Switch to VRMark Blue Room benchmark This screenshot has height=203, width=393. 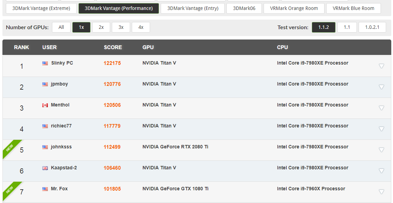coord(353,8)
